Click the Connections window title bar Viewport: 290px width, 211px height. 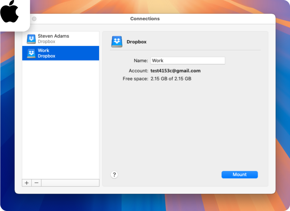[145, 19]
